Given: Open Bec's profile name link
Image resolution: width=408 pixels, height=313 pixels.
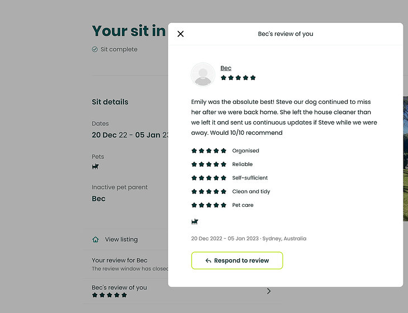Looking at the screenshot, I should pos(226,68).
